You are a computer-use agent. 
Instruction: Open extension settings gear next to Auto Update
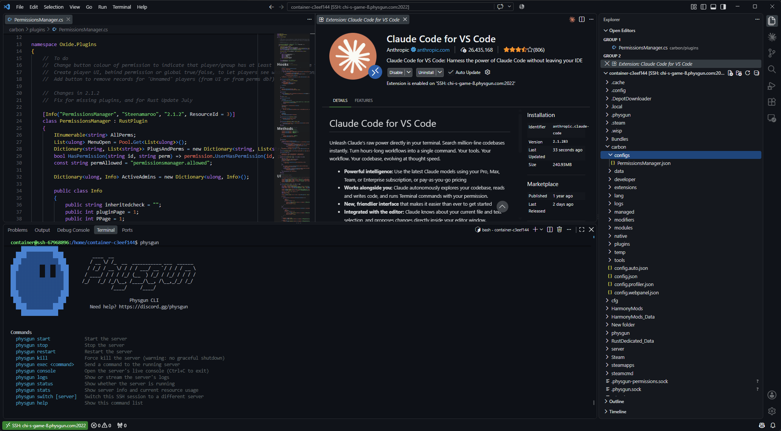tap(488, 72)
